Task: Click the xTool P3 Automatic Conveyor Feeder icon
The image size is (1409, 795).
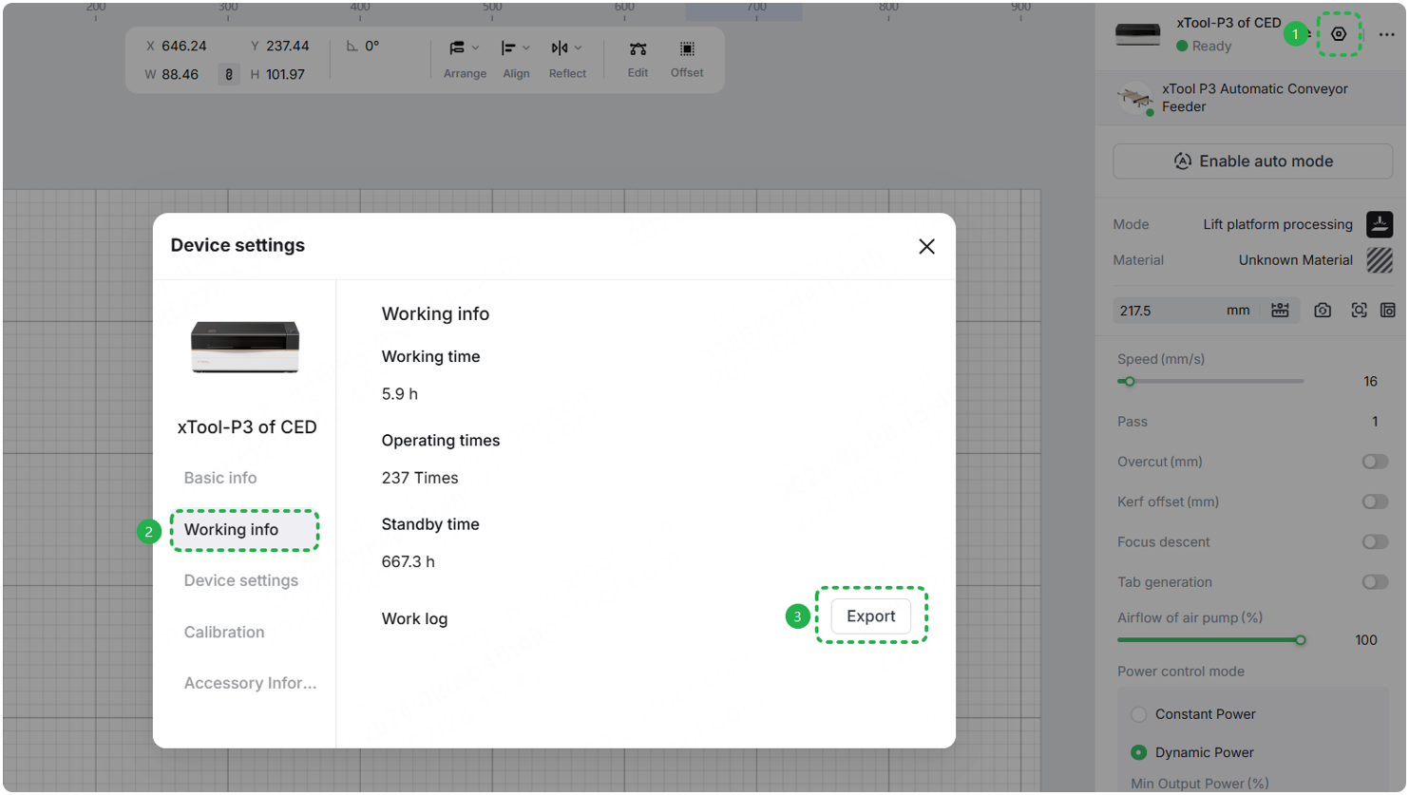Action: pos(1135,98)
